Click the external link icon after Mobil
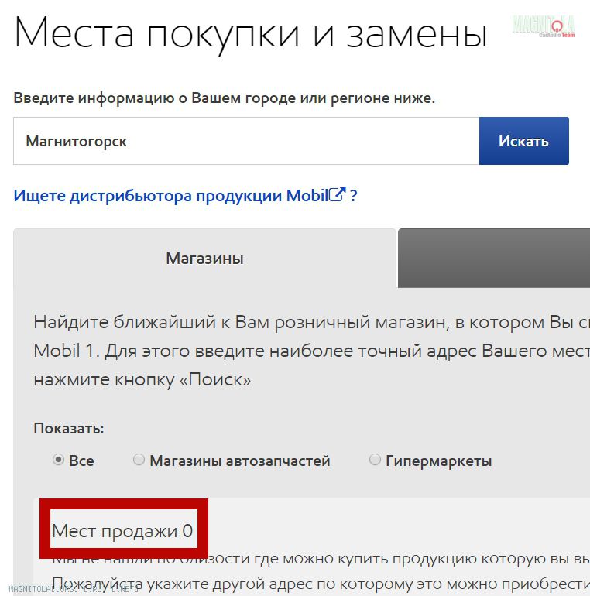The image size is (590, 596). pos(337,194)
